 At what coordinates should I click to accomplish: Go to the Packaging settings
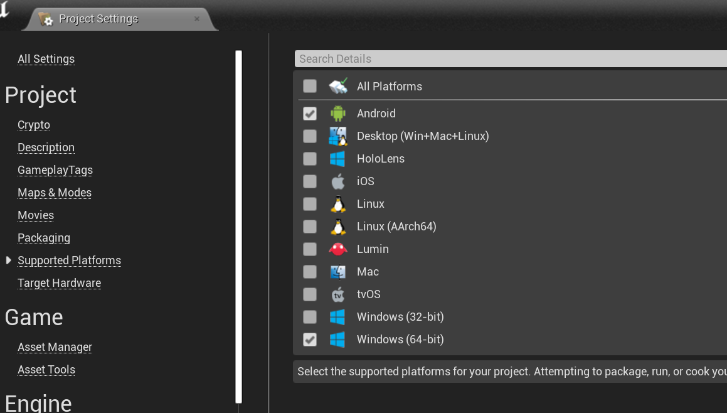[44, 238]
